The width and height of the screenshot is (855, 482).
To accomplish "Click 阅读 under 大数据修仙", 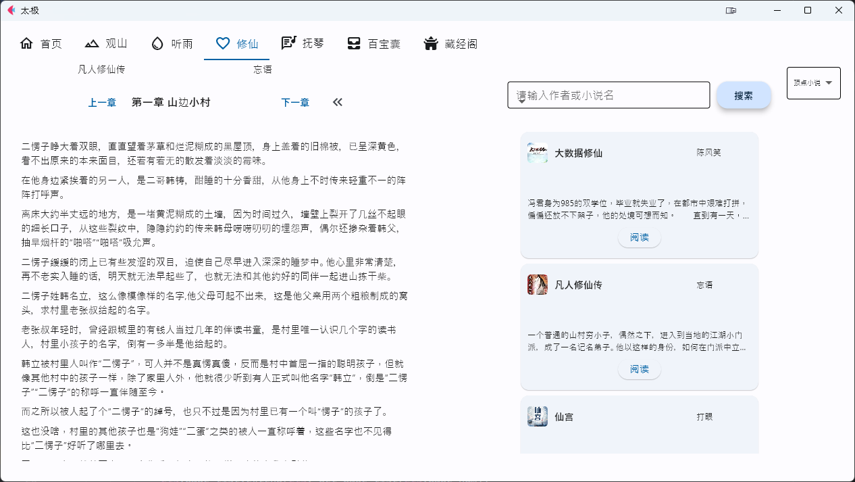I will [639, 237].
